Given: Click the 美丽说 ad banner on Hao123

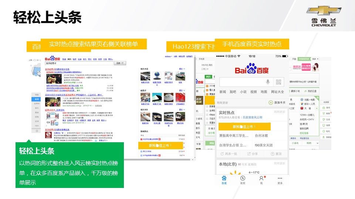Looking at the screenshot, I should 306,67.
